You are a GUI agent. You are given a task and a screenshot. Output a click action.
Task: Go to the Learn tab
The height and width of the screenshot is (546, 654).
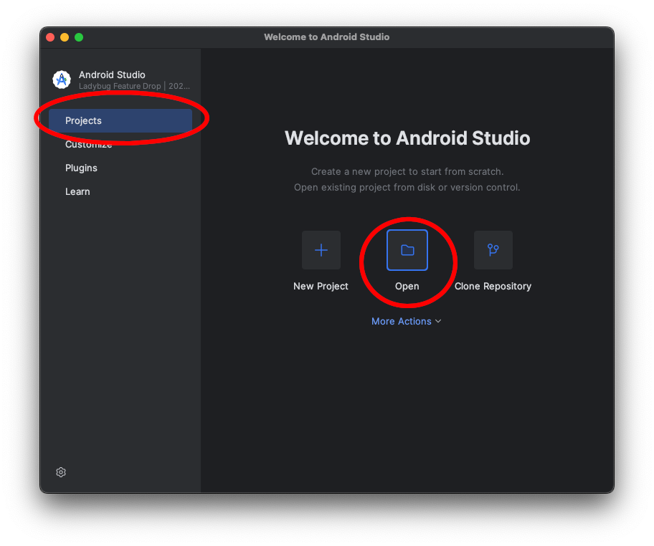120,192
